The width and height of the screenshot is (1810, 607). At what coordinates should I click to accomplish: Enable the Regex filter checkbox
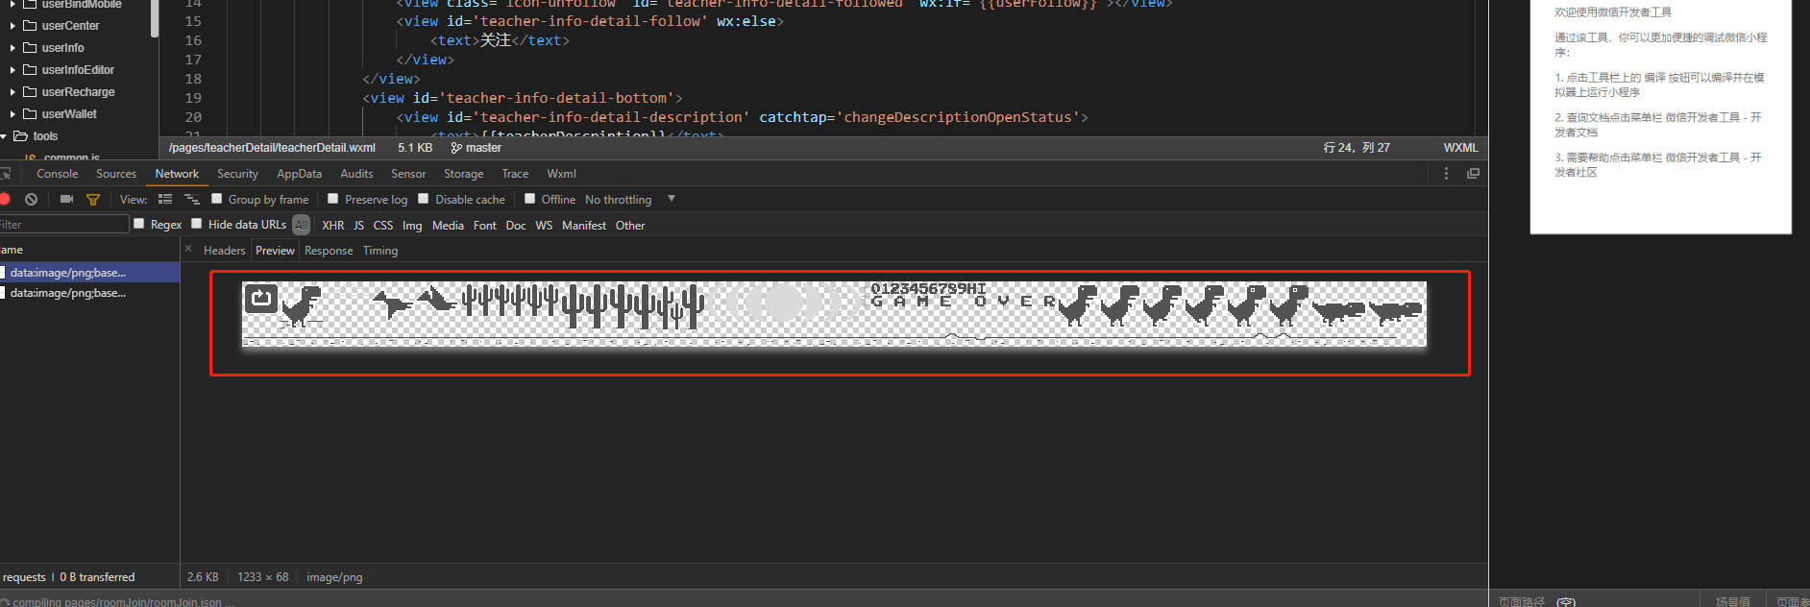point(139,224)
